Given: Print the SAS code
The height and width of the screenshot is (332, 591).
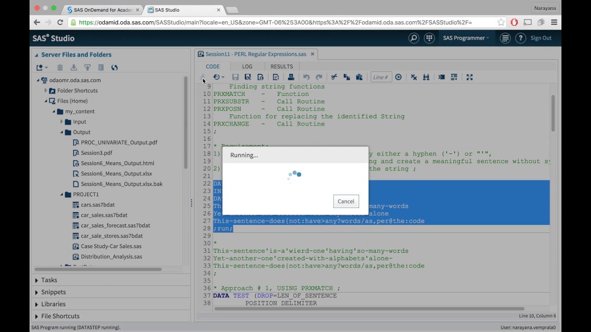Looking at the screenshot, I should pos(291,77).
